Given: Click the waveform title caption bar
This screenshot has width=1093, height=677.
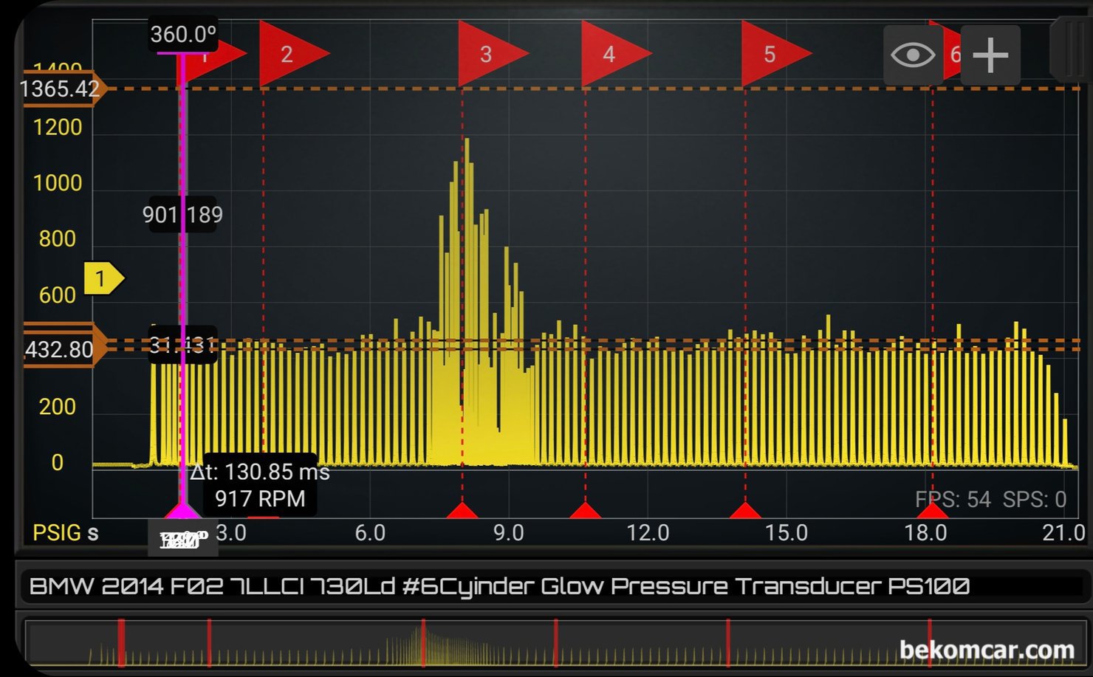Looking at the screenshot, I should [x=555, y=587].
